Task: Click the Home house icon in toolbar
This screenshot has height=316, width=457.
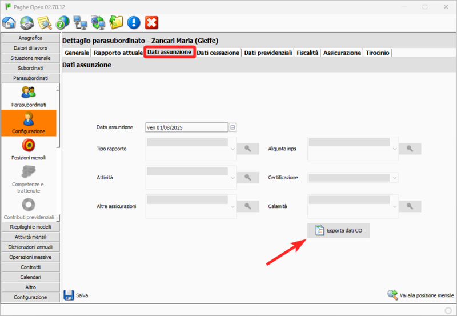Action: tap(9, 22)
